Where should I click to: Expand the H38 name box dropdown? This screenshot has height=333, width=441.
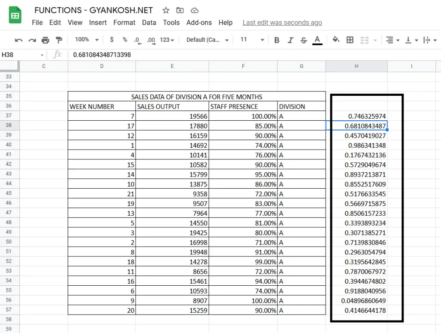pos(42,55)
